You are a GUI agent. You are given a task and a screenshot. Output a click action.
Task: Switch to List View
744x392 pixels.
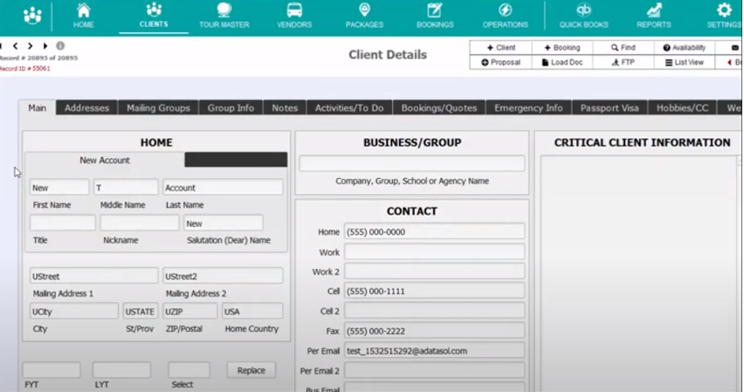click(x=685, y=62)
